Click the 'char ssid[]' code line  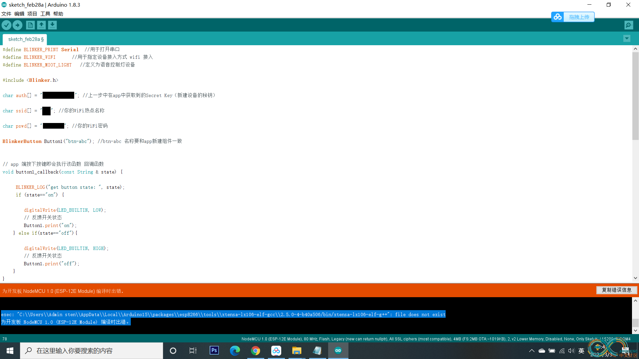(54, 111)
